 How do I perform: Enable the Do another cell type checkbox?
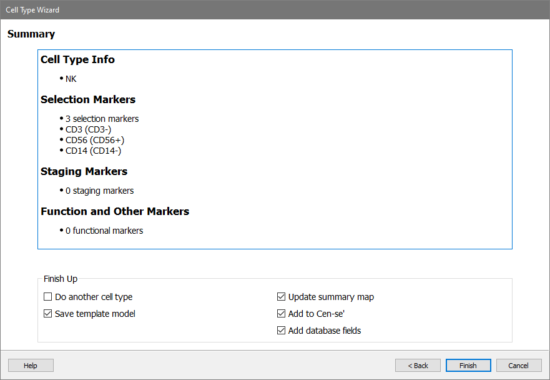(x=48, y=297)
